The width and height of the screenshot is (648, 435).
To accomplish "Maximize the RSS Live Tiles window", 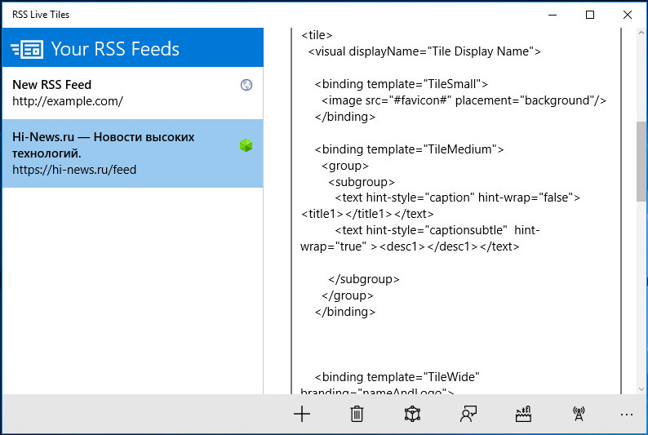I will 590,15.
